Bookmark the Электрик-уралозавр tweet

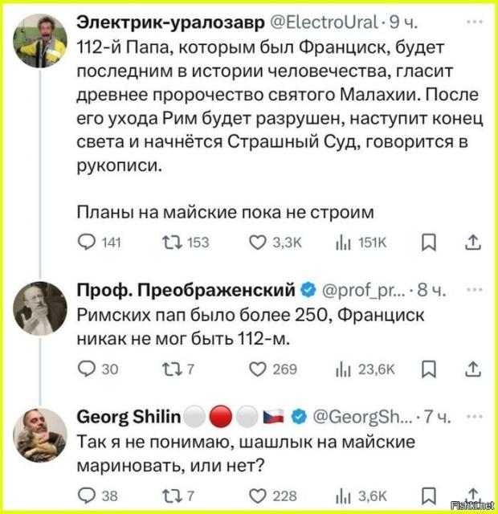(429, 241)
